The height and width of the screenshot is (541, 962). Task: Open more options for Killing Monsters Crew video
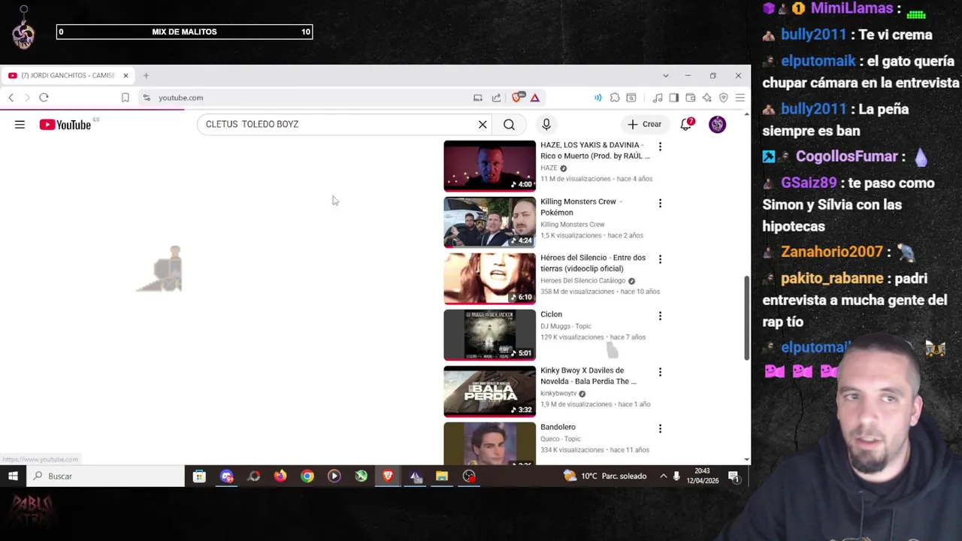pos(660,203)
